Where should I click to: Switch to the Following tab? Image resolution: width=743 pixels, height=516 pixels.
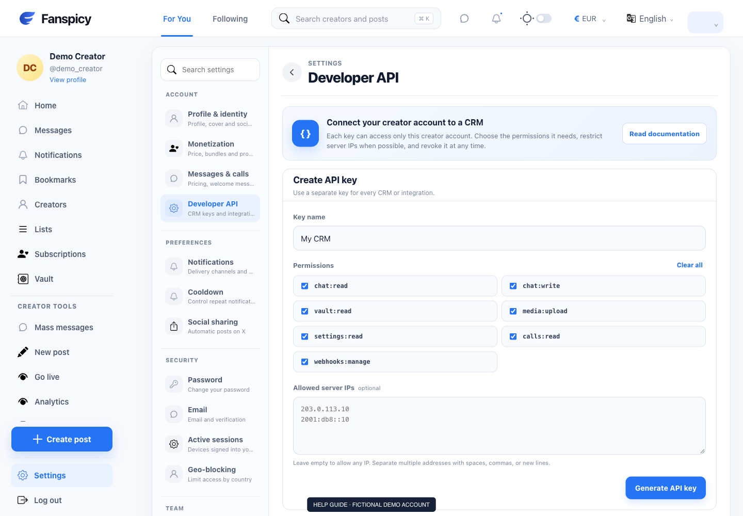point(230,19)
